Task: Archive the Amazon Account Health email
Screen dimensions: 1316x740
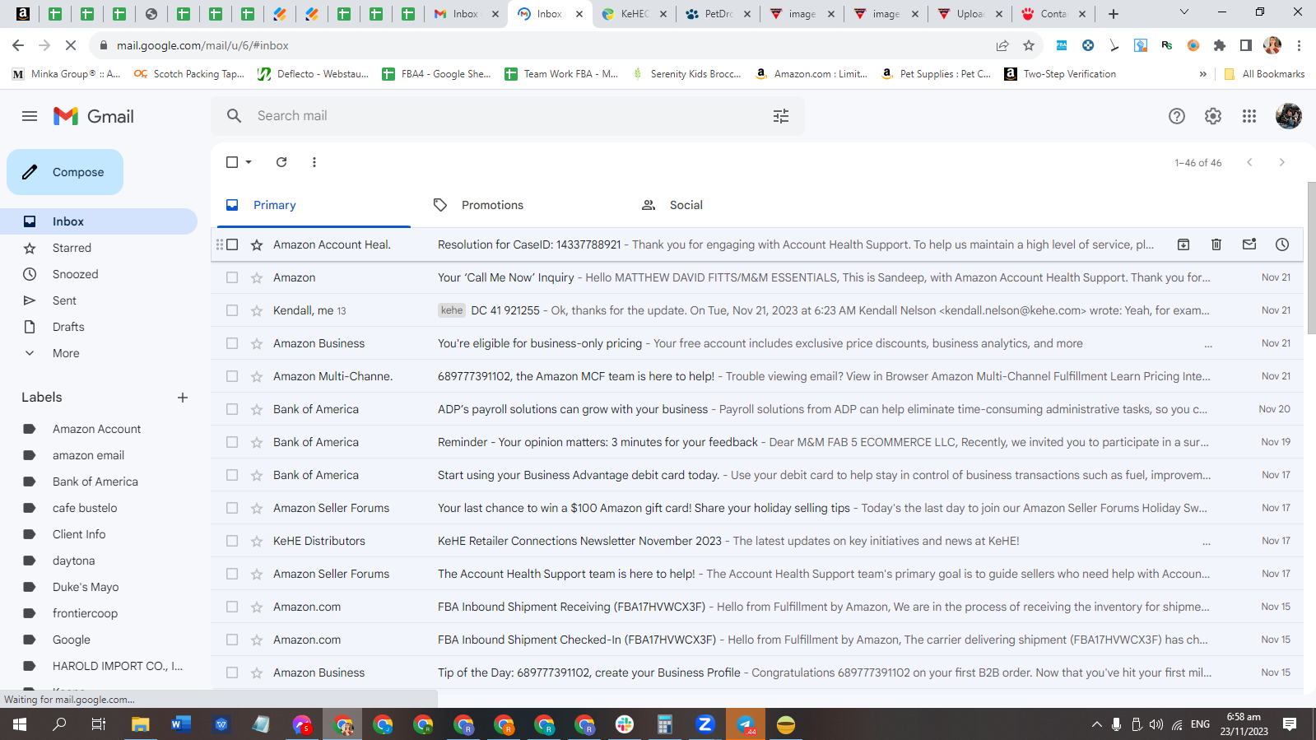Action: click(1183, 244)
